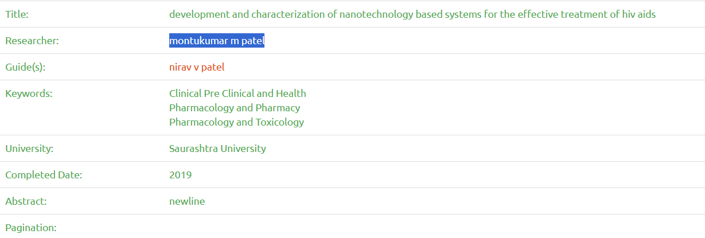Click the abstract text 'newline'
Image resolution: width=705 pixels, height=238 pixels.
coord(186,201)
